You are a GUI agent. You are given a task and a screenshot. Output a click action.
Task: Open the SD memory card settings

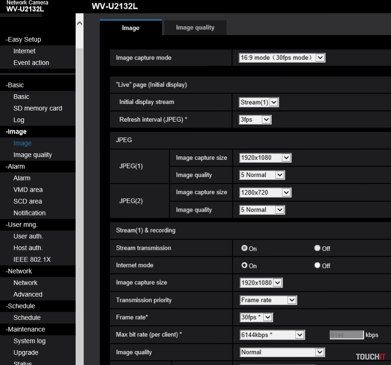37,108
